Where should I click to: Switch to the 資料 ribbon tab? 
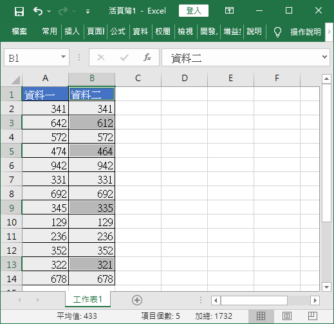click(140, 32)
